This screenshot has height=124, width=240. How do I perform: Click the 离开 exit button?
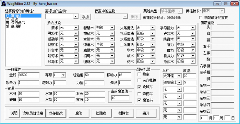(x=146, y=113)
